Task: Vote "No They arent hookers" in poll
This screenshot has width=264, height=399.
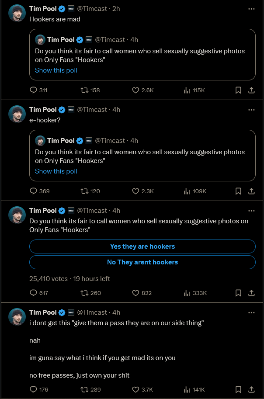Action: [142, 262]
